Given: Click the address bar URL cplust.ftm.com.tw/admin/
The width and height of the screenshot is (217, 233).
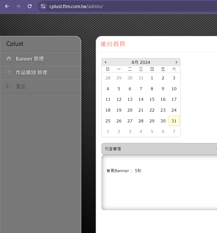Looking at the screenshot, I should 76,6.
